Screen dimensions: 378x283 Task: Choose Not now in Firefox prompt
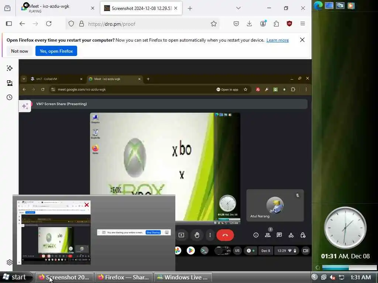[20, 51]
